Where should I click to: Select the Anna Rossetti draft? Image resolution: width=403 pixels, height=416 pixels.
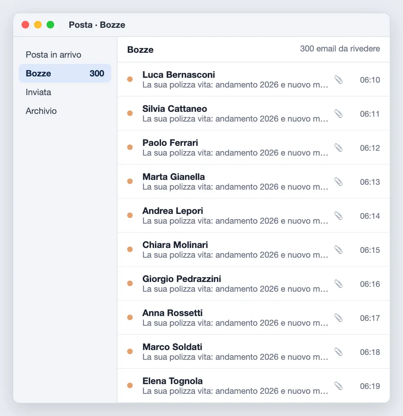253,318
